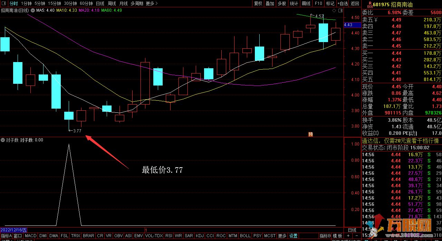Image resolution: width=442 pixels, height=241 pixels.
Task: Click the 叠加 overlay button
Action: click(x=270, y=3)
